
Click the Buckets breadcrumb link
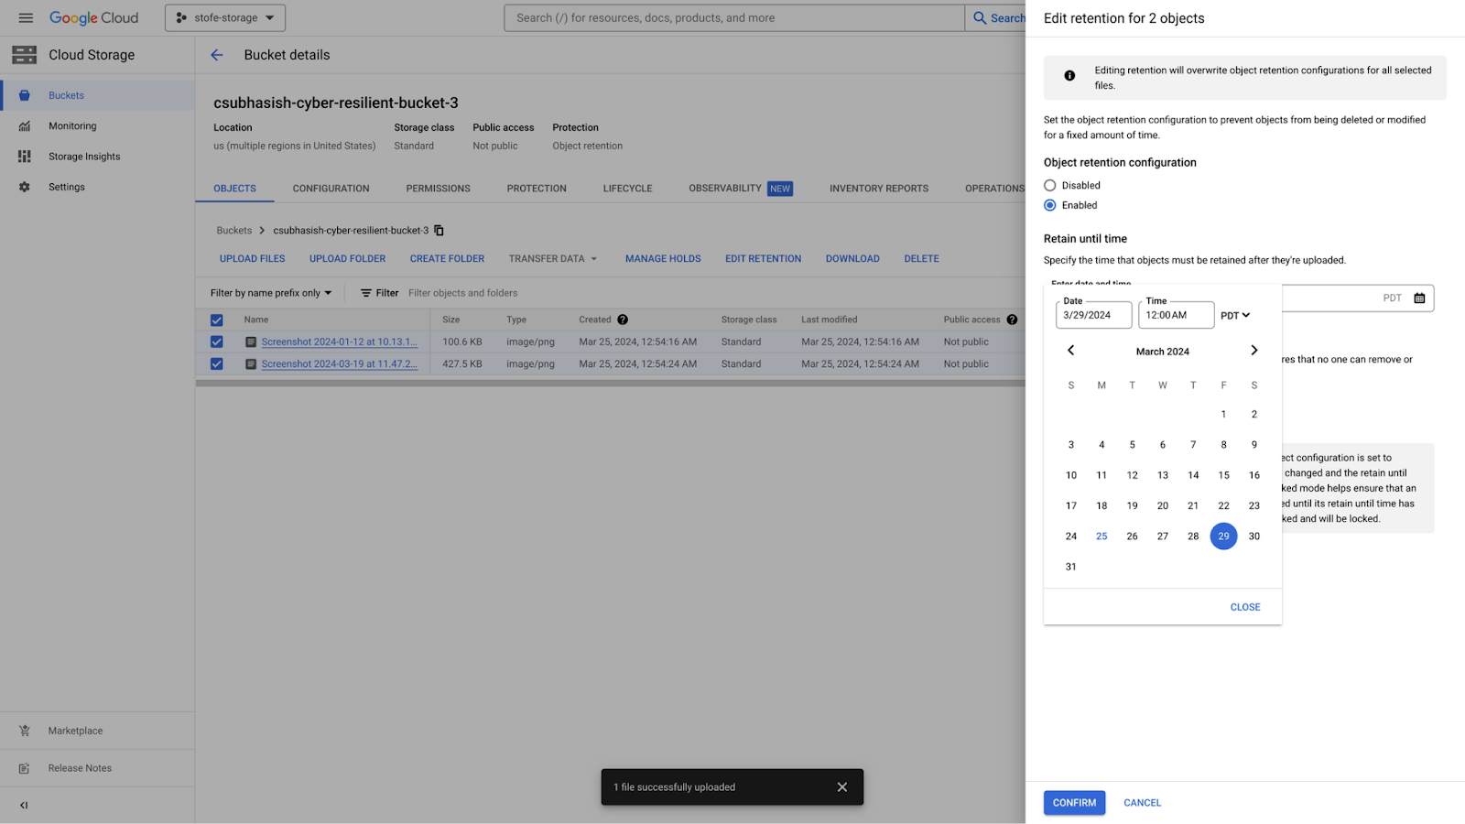pyautogui.click(x=234, y=231)
